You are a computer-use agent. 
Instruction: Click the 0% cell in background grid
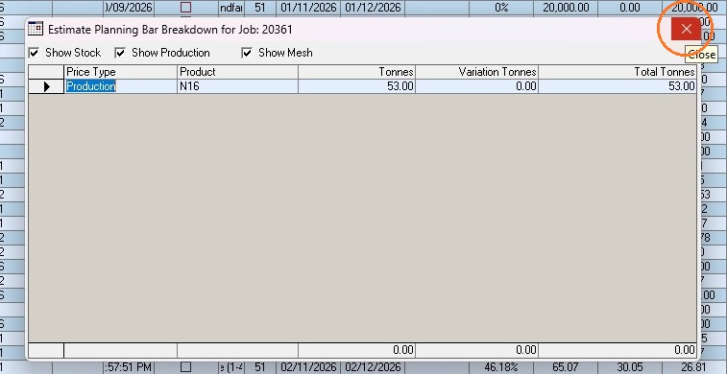click(501, 8)
